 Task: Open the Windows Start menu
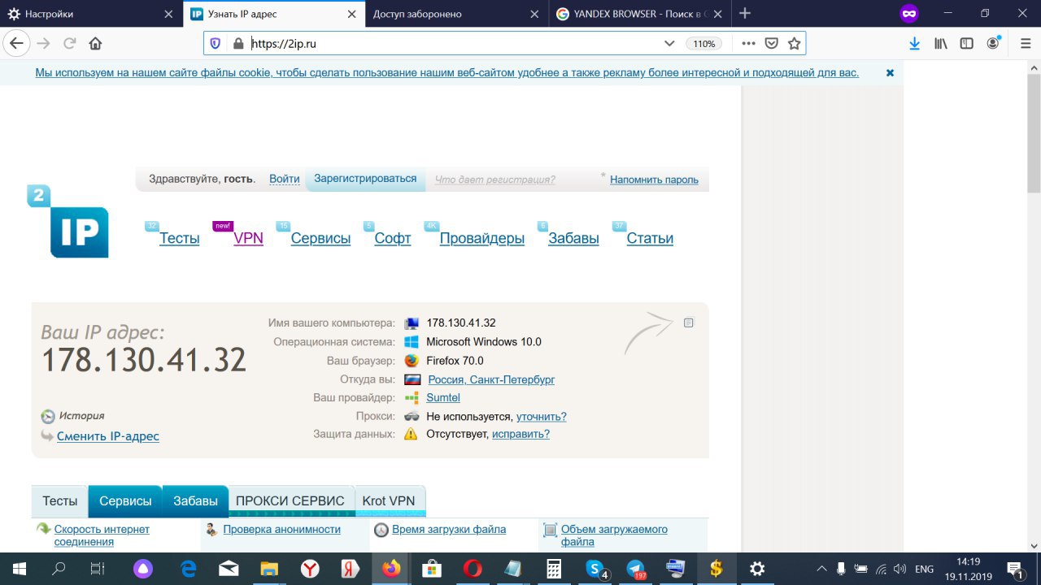(x=19, y=569)
